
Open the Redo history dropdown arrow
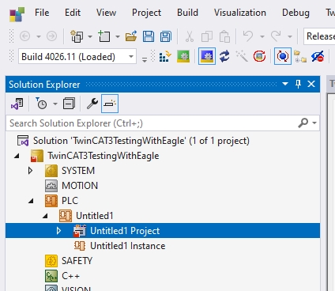point(290,36)
